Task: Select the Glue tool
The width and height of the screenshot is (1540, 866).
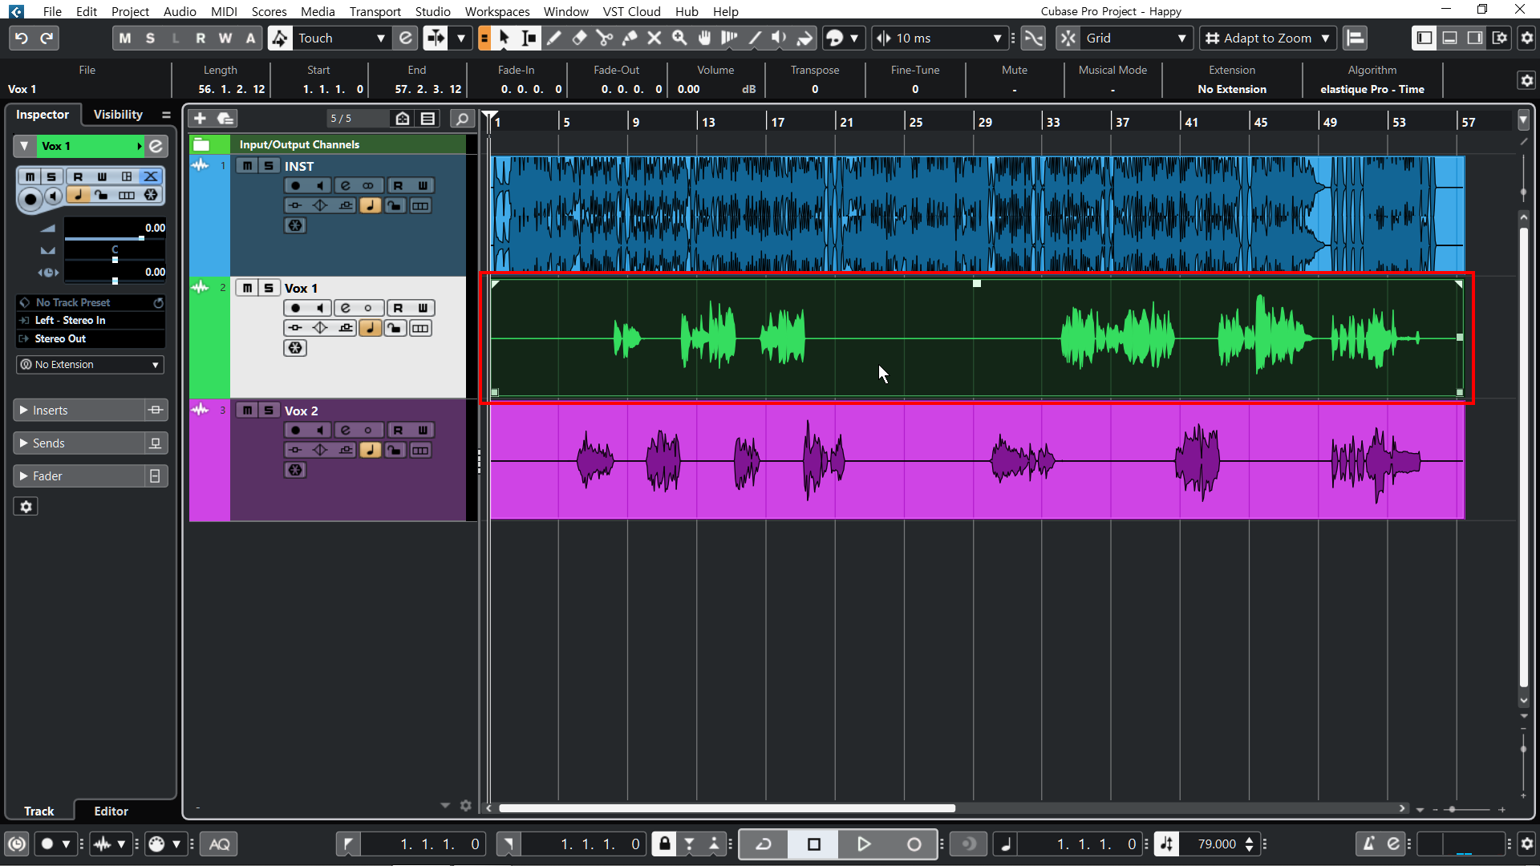Action: coord(630,38)
